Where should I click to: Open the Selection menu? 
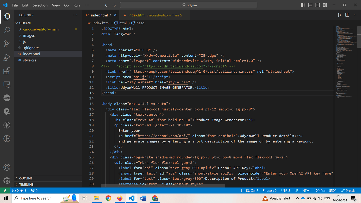click(x=40, y=5)
